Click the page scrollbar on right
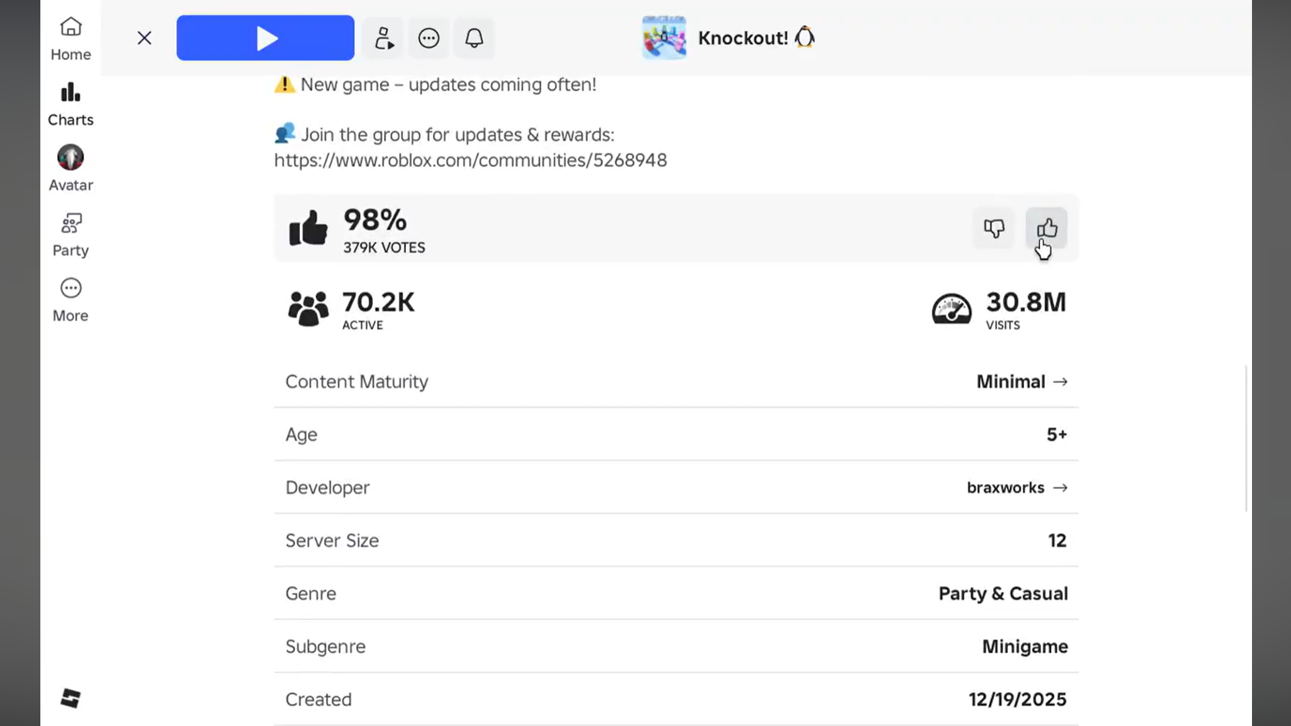The width and height of the screenshot is (1291, 726). coord(1246,437)
